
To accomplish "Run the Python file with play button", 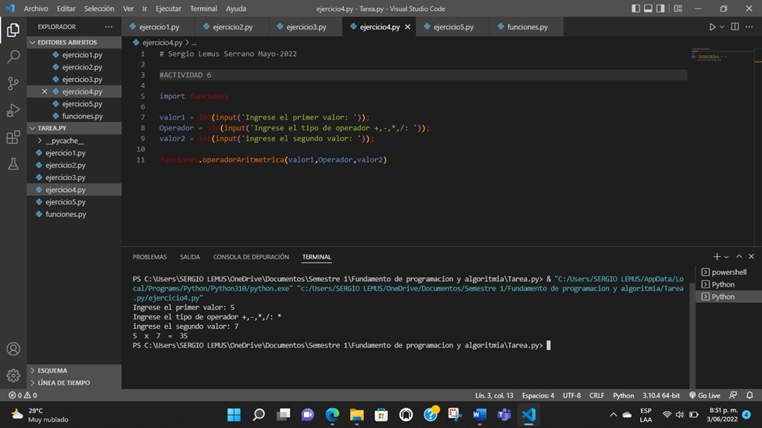I will click(712, 27).
